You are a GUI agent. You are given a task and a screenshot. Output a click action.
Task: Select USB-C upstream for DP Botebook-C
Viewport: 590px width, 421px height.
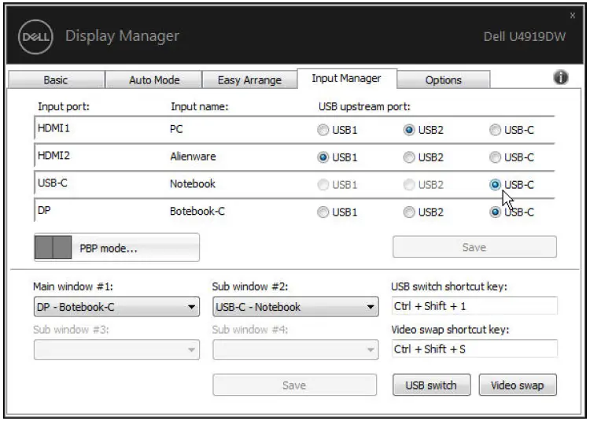coord(495,212)
